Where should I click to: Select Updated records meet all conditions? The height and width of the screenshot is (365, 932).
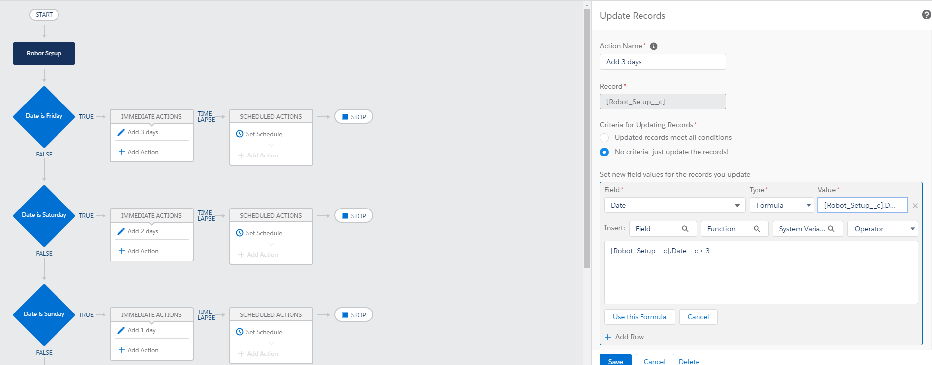point(604,138)
